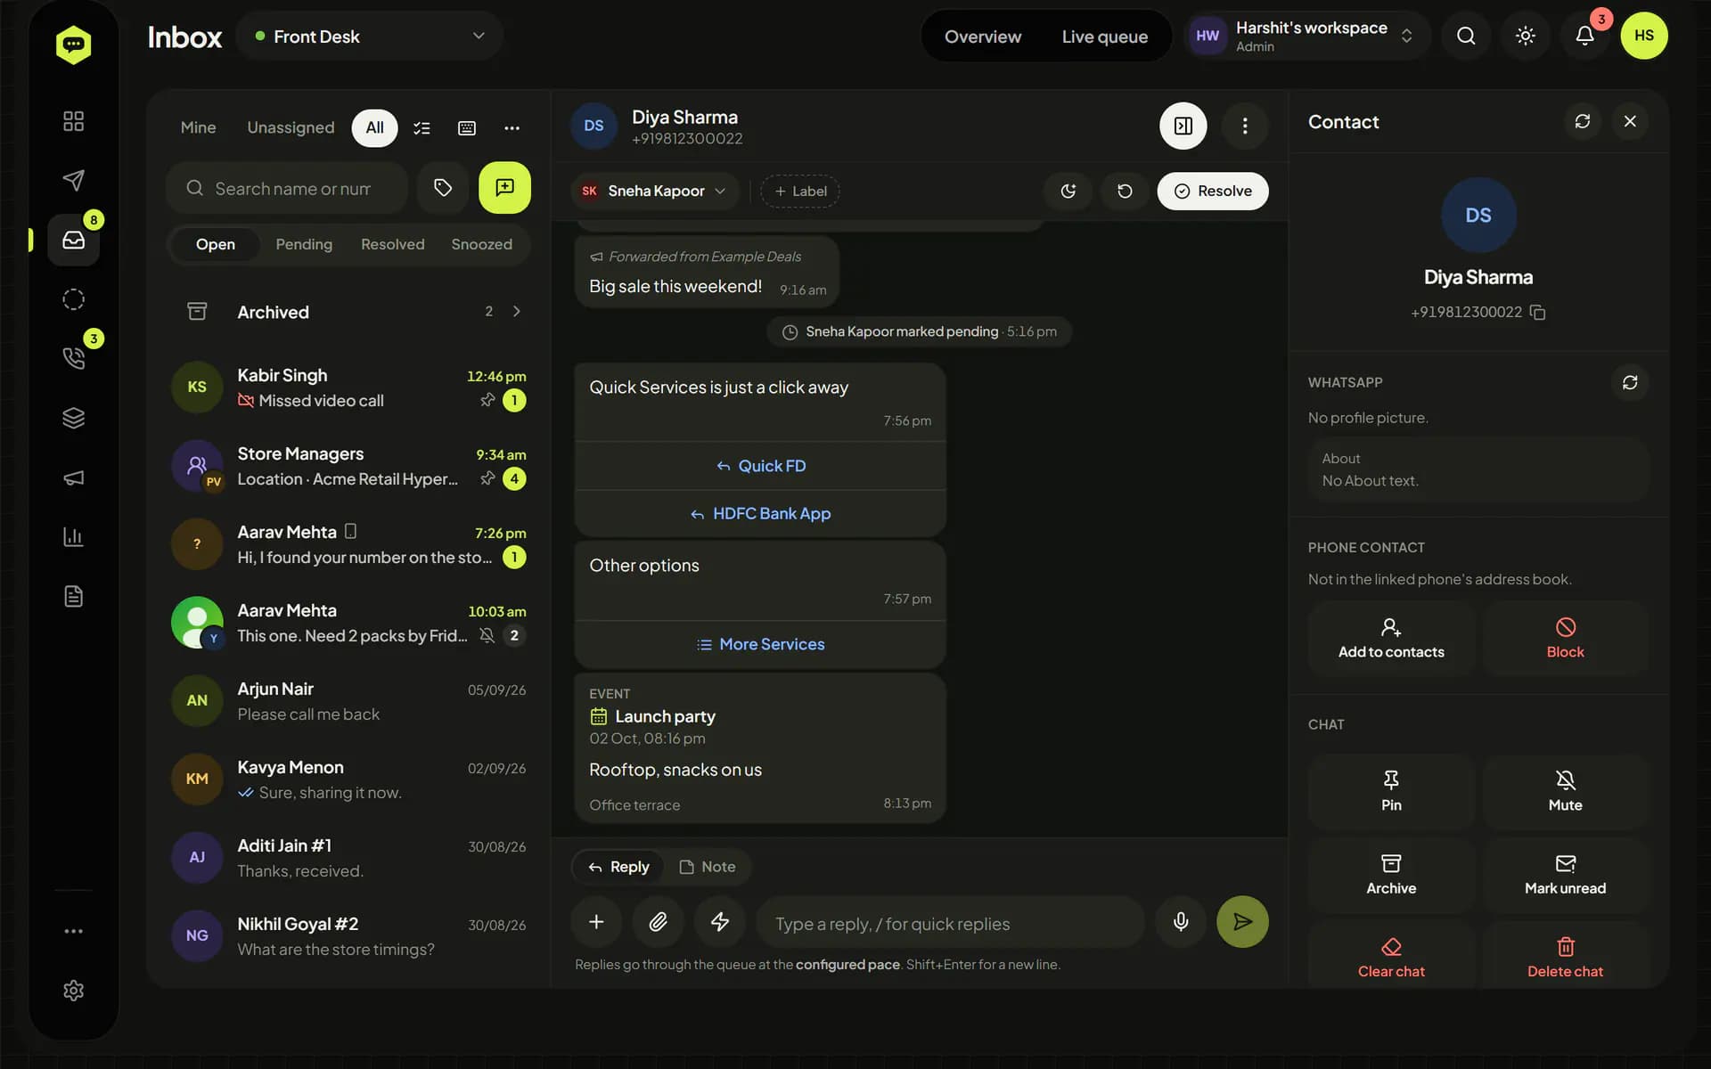Click the HS user avatar
The height and width of the screenshot is (1069, 1711).
coord(1644,36)
